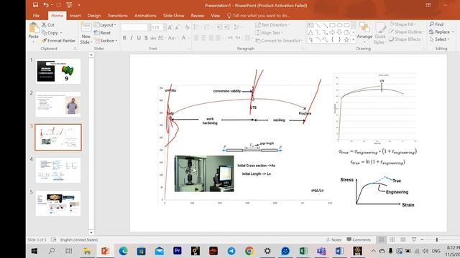Select slide 1 thumbnail
The image size is (460, 258).
pos(58,71)
